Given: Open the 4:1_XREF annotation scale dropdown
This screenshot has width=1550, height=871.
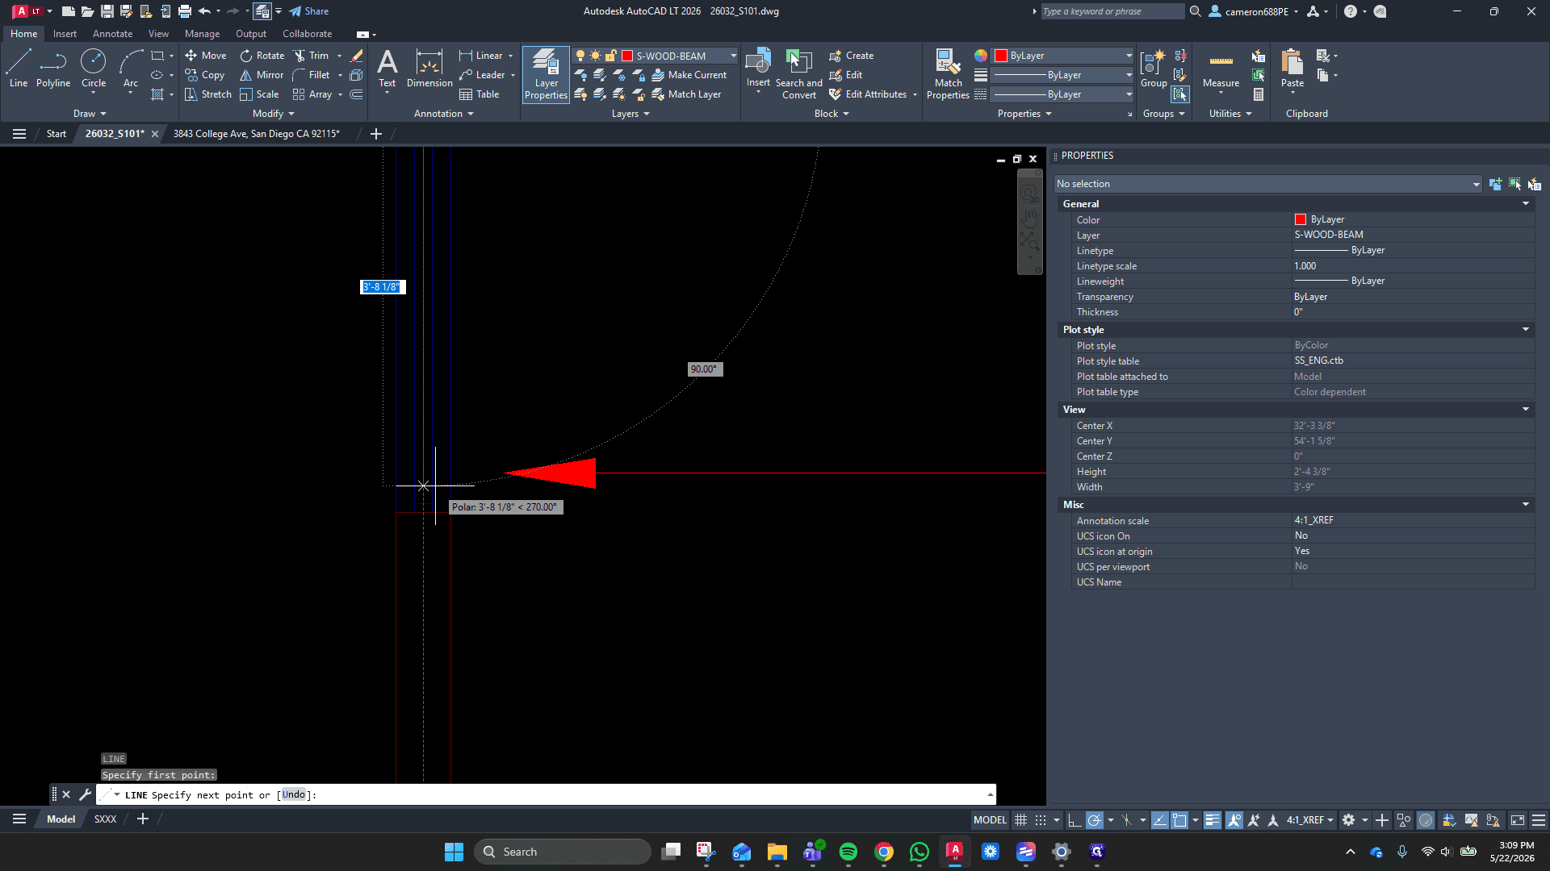Looking at the screenshot, I should (1310, 820).
